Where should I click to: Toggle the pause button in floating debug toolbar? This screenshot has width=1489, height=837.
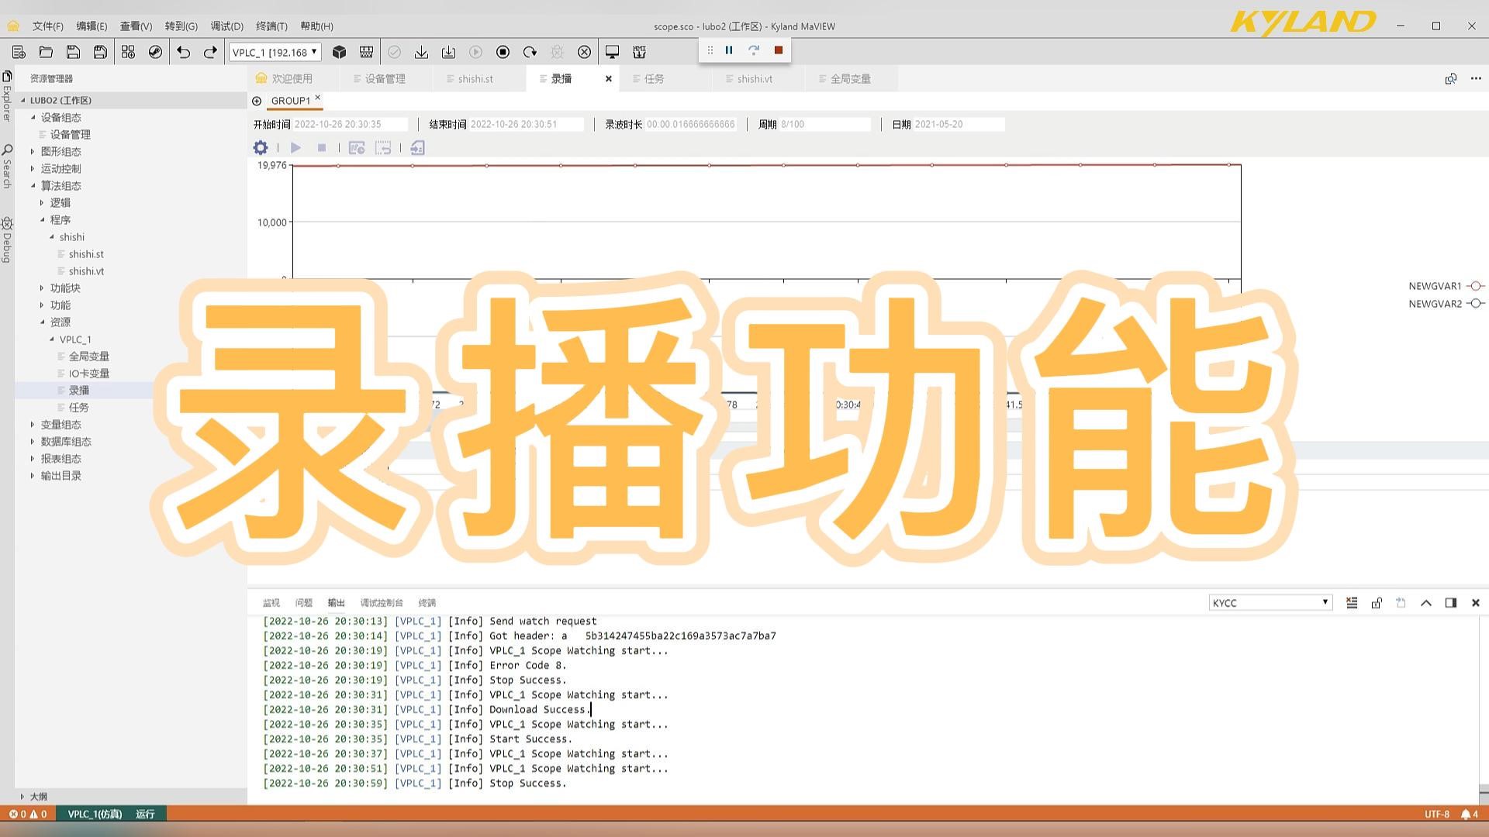(729, 50)
